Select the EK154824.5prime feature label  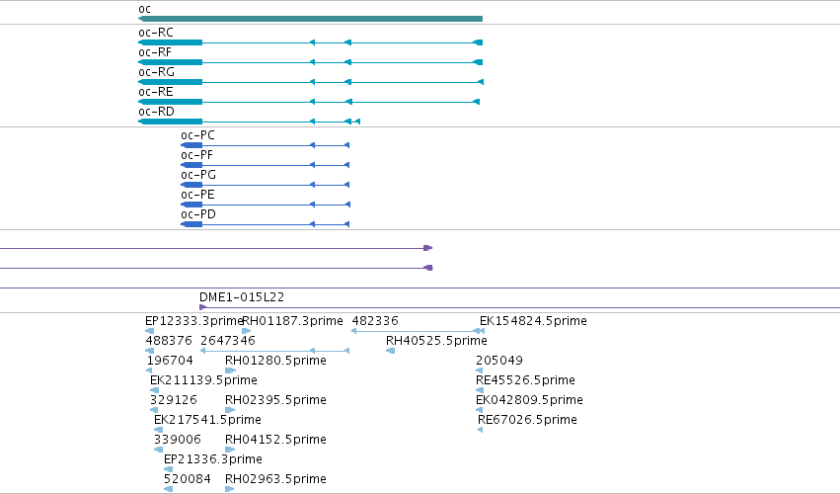[x=533, y=321]
